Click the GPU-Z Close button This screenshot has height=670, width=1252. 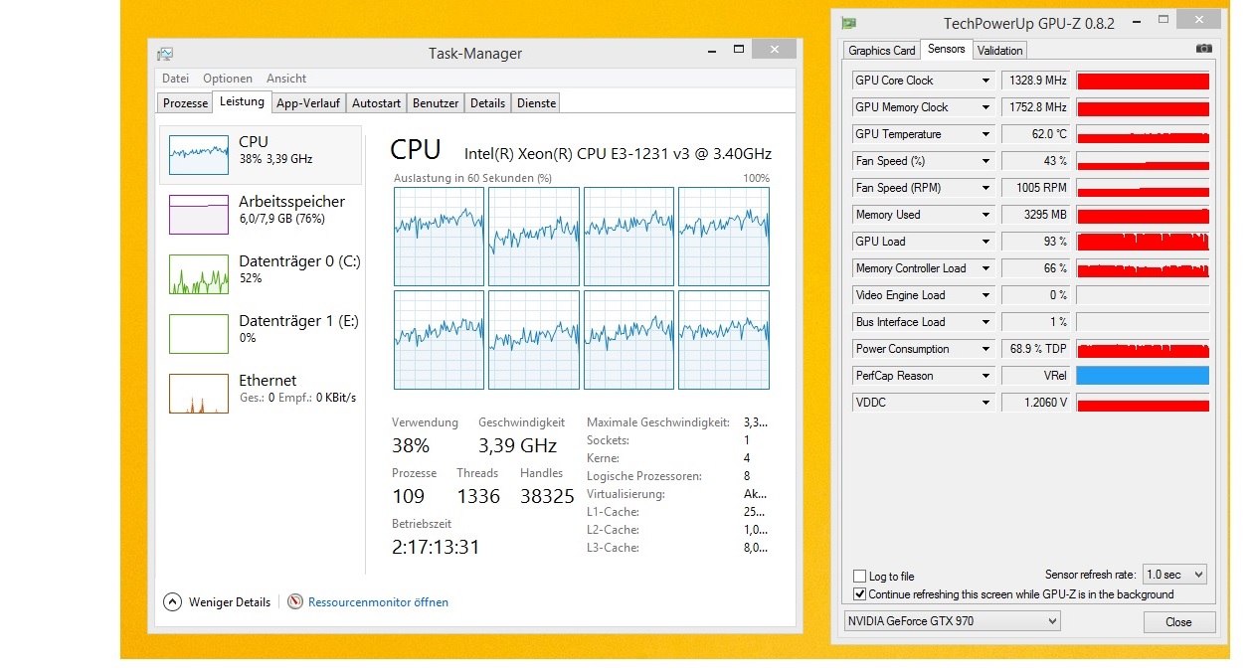coord(1178,622)
